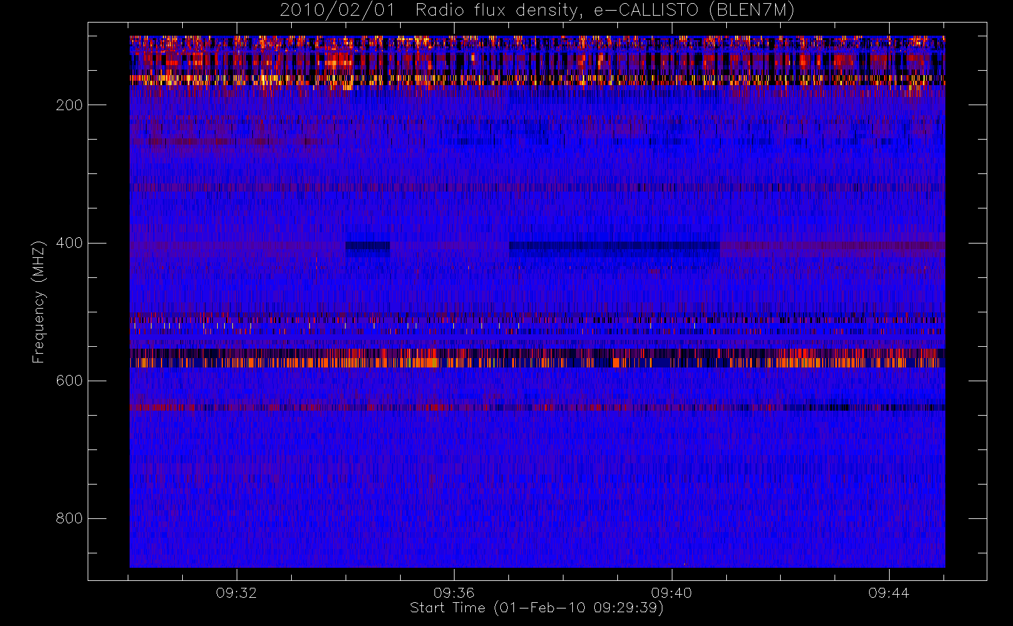
Task: Click the 'Start Time (01-Feb-10 09:29:39)' axis label
Action: 537,608
